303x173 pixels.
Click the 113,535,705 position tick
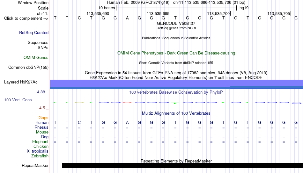(279, 13)
